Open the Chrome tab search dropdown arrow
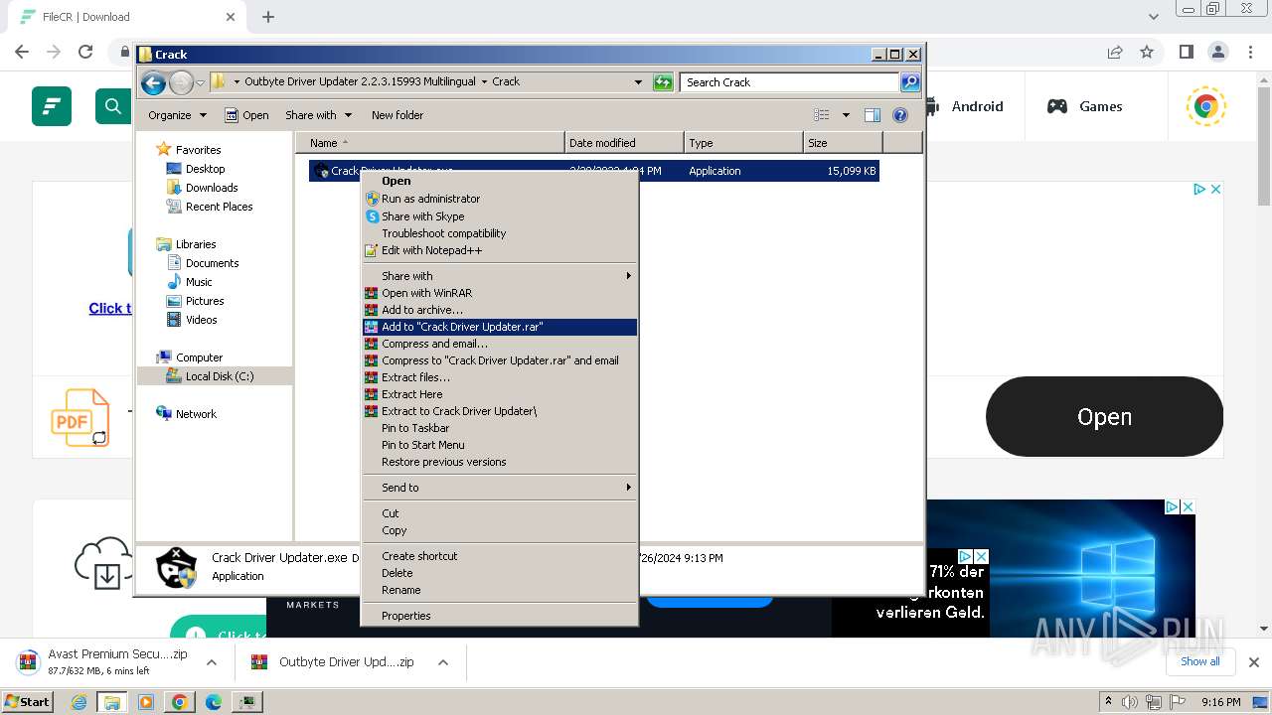 (x=1154, y=17)
